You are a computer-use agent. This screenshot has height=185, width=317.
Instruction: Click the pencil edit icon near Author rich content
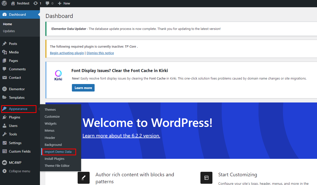click(84, 178)
